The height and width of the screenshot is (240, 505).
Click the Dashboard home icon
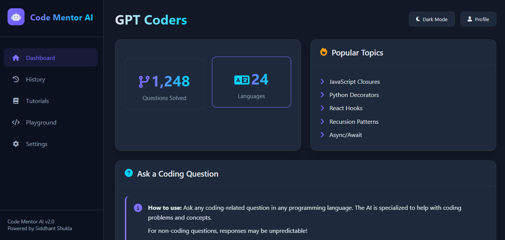[x=16, y=58]
